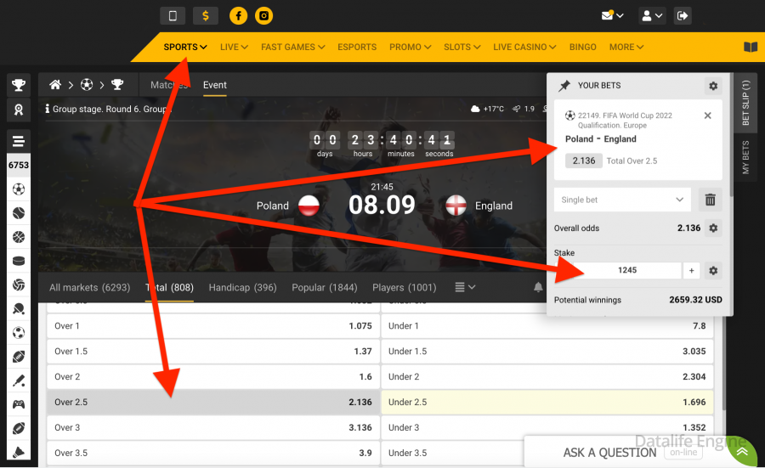Toggle the sidebar hamburger menu
This screenshot has width=765, height=468.
(19, 141)
